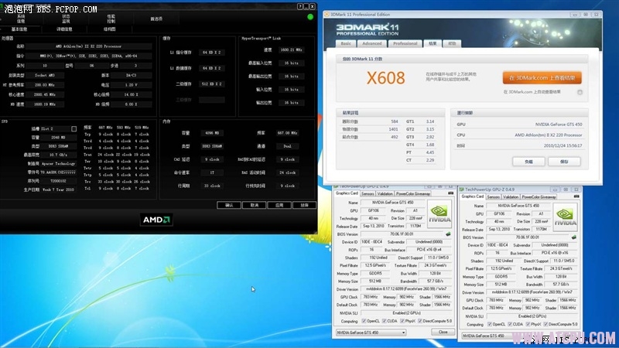
Task: Toggle OpenCL checkbox in right GPU-Z window
Action: pos(490,324)
